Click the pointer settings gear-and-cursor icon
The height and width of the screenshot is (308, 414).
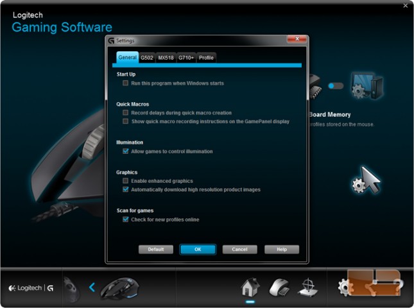tap(366, 180)
